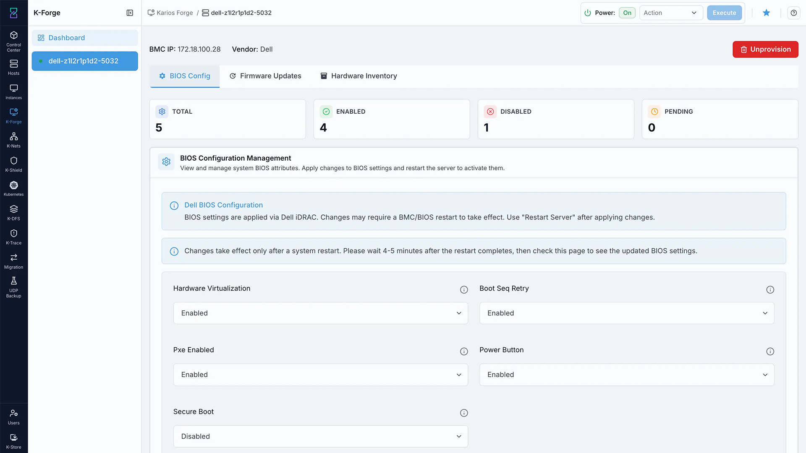This screenshot has width=806, height=453.
Task: Collapse the K-Forge side panel
Action: [130, 13]
